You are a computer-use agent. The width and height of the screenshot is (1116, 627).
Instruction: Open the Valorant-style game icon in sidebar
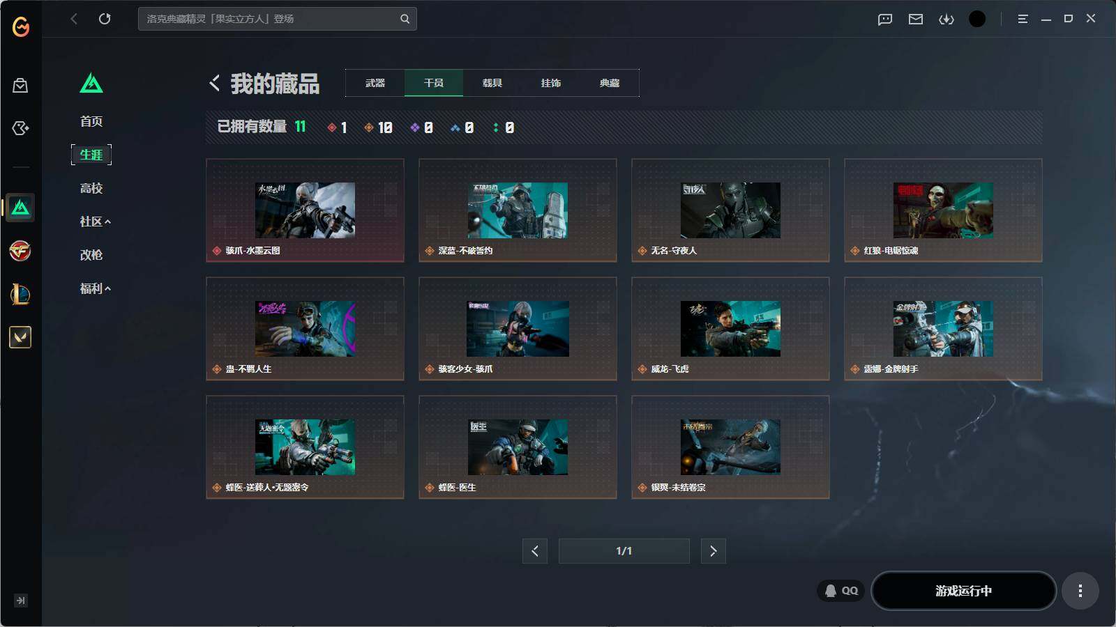(x=20, y=337)
